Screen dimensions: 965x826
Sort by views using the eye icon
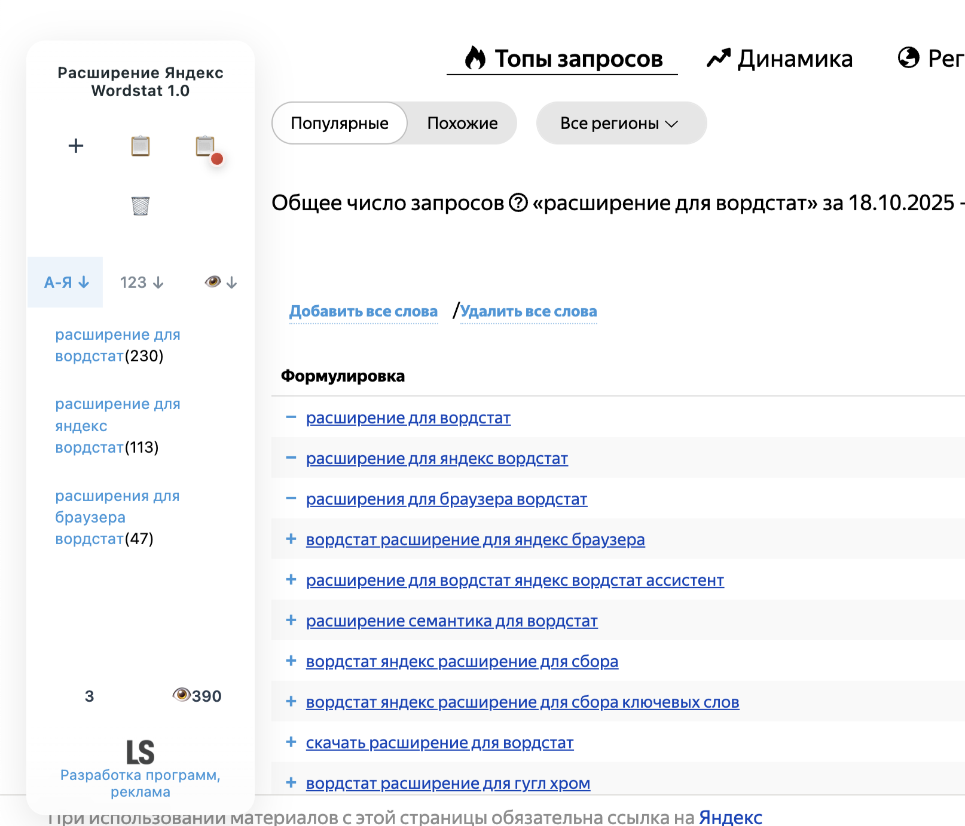(219, 282)
